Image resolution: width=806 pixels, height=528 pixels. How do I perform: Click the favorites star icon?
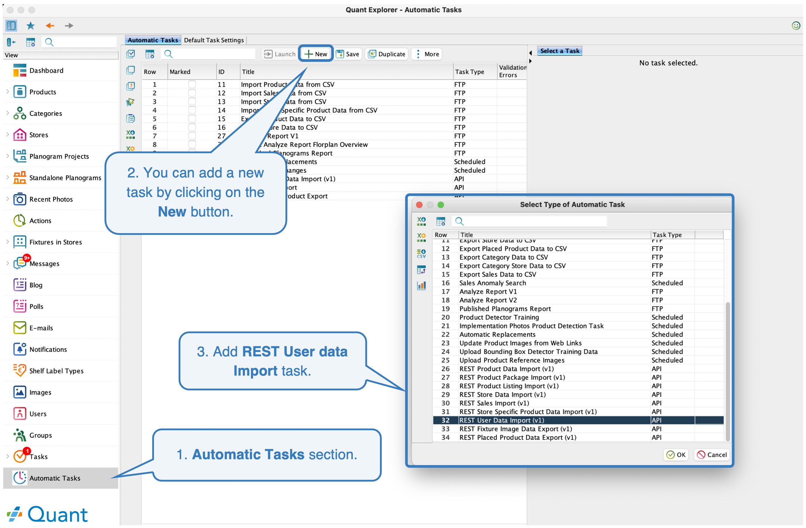click(x=31, y=25)
